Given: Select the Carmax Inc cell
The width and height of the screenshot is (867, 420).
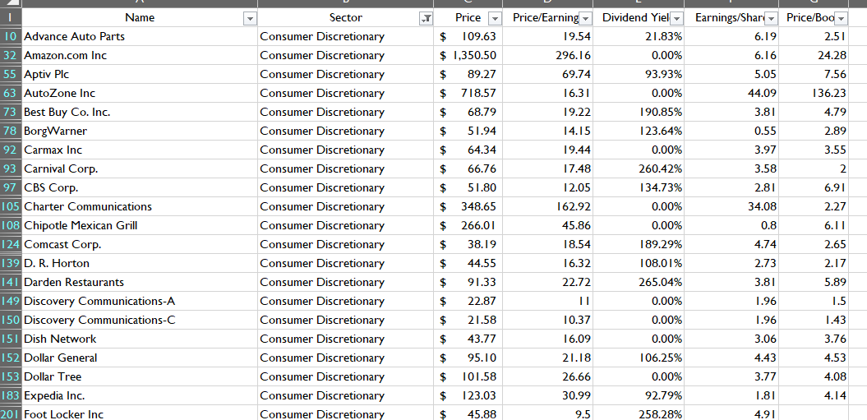Looking at the screenshot, I should pyautogui.click(x=140, y=150).
